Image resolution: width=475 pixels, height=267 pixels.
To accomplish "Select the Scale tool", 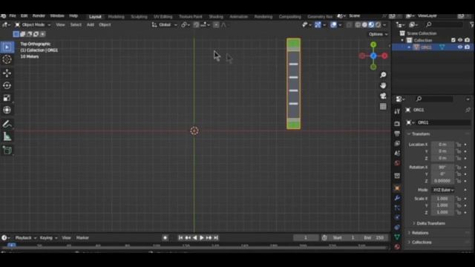I will tap(7, 97).
